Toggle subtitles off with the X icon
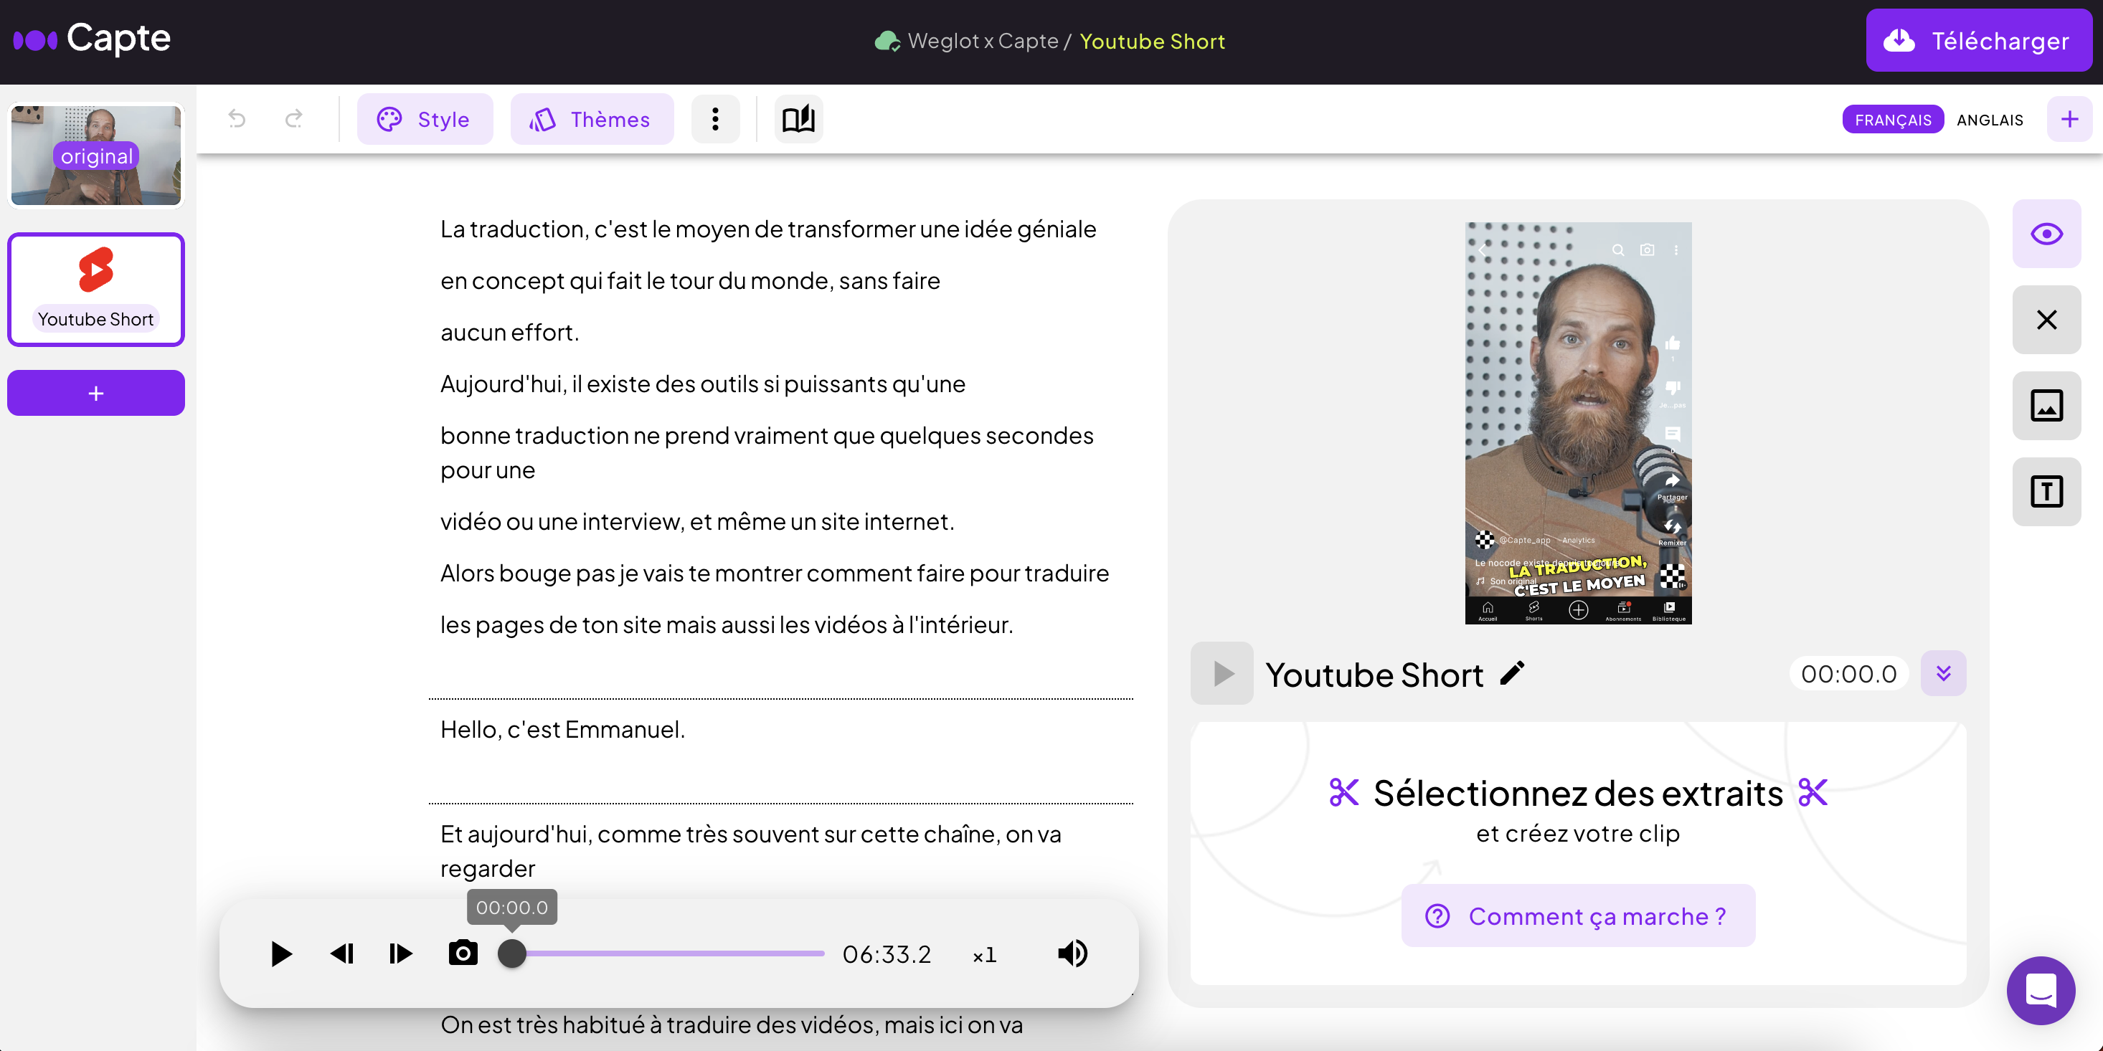The image size is (2103, 1051). (2046, 319)
